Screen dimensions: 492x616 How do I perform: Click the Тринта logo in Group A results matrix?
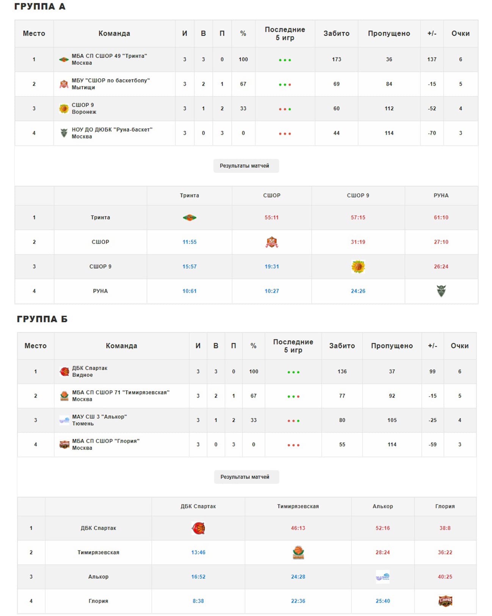click(190, 217)
